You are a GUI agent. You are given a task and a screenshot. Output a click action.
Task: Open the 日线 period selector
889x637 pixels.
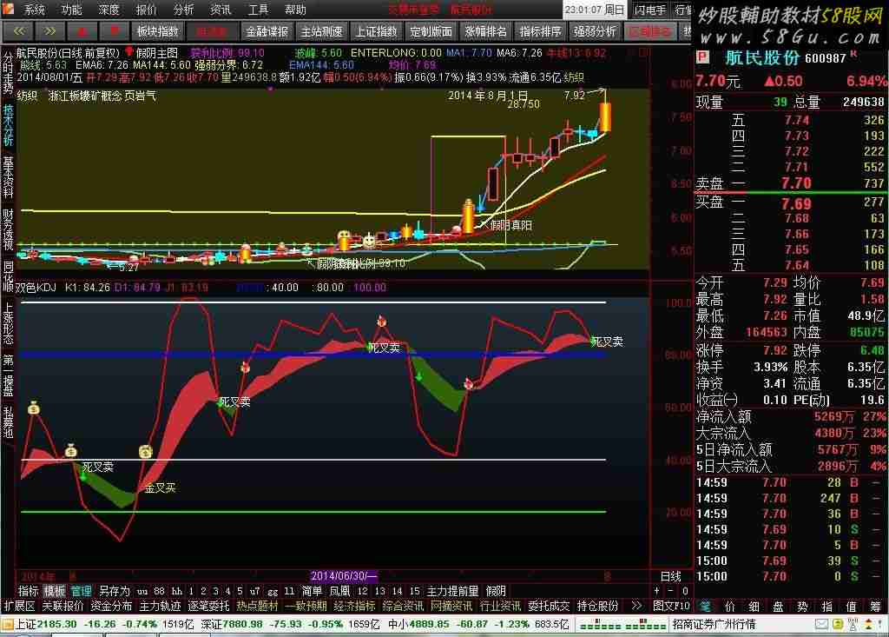(x=671, y=575)
